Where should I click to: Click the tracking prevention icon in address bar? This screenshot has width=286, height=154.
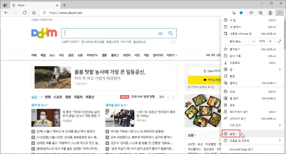click(234, 13)
